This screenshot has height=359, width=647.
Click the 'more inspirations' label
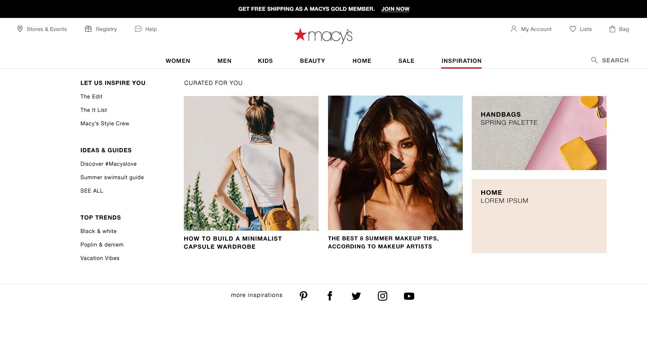click(257, 295)
